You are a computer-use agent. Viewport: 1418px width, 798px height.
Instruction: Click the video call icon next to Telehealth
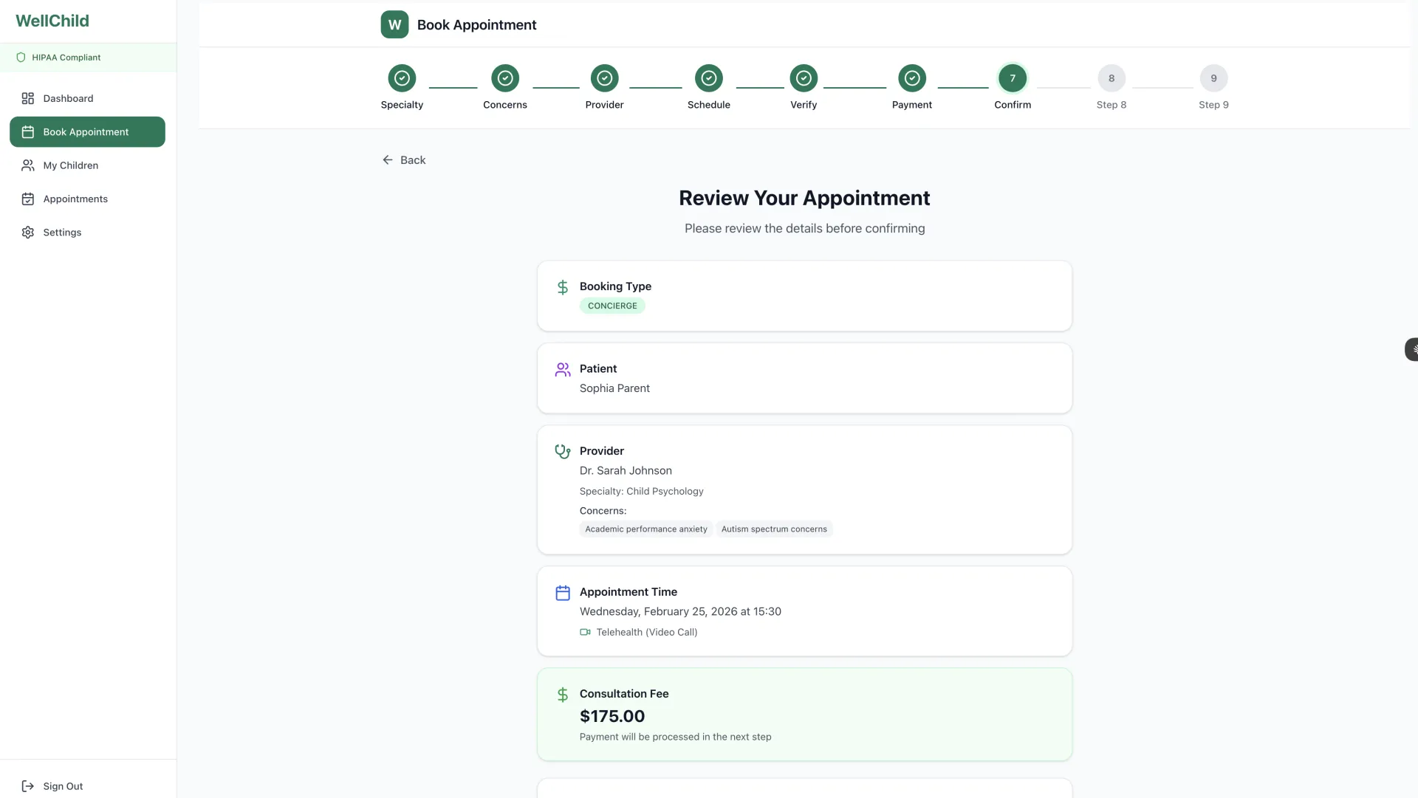(x=585, y=632)
